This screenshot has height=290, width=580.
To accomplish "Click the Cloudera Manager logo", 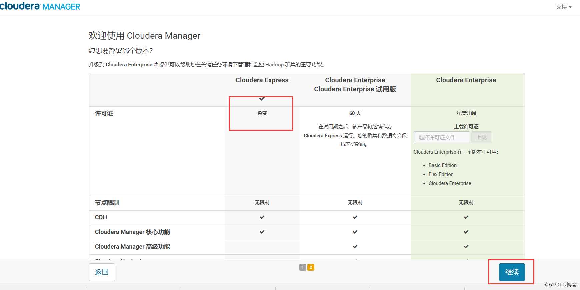I will click(40, 6).
